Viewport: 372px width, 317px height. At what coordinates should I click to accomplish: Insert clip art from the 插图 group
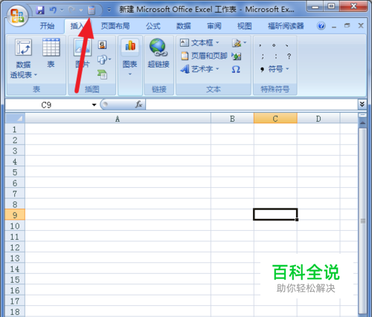[102, 45]
